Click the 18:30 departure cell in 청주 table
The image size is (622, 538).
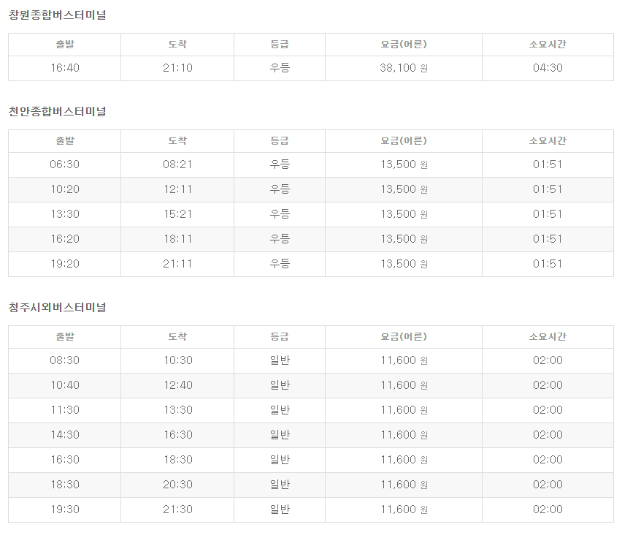[65, 485]
